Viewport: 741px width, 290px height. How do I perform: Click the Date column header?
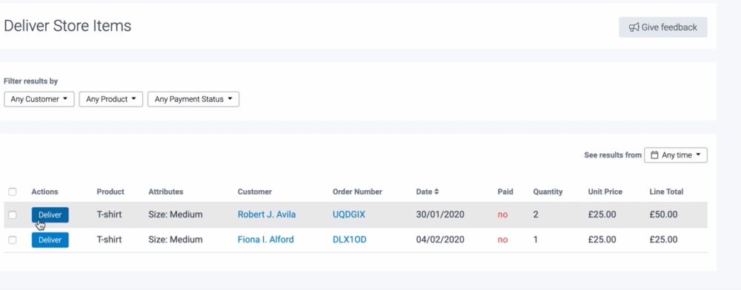click(x=424, y=192)
